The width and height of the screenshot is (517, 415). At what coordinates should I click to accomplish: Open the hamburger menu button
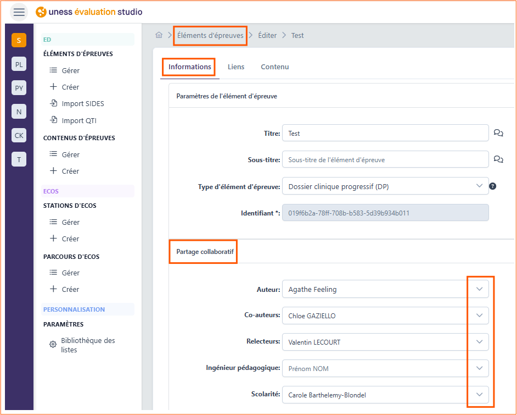tap(19, 12)
